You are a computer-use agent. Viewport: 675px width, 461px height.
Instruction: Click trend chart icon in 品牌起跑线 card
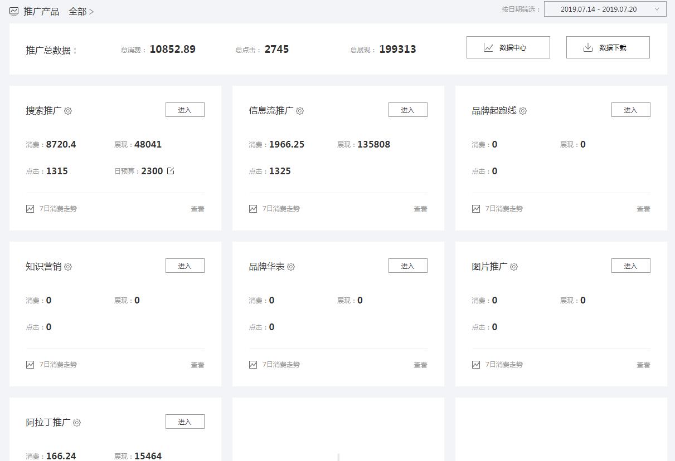476,209
